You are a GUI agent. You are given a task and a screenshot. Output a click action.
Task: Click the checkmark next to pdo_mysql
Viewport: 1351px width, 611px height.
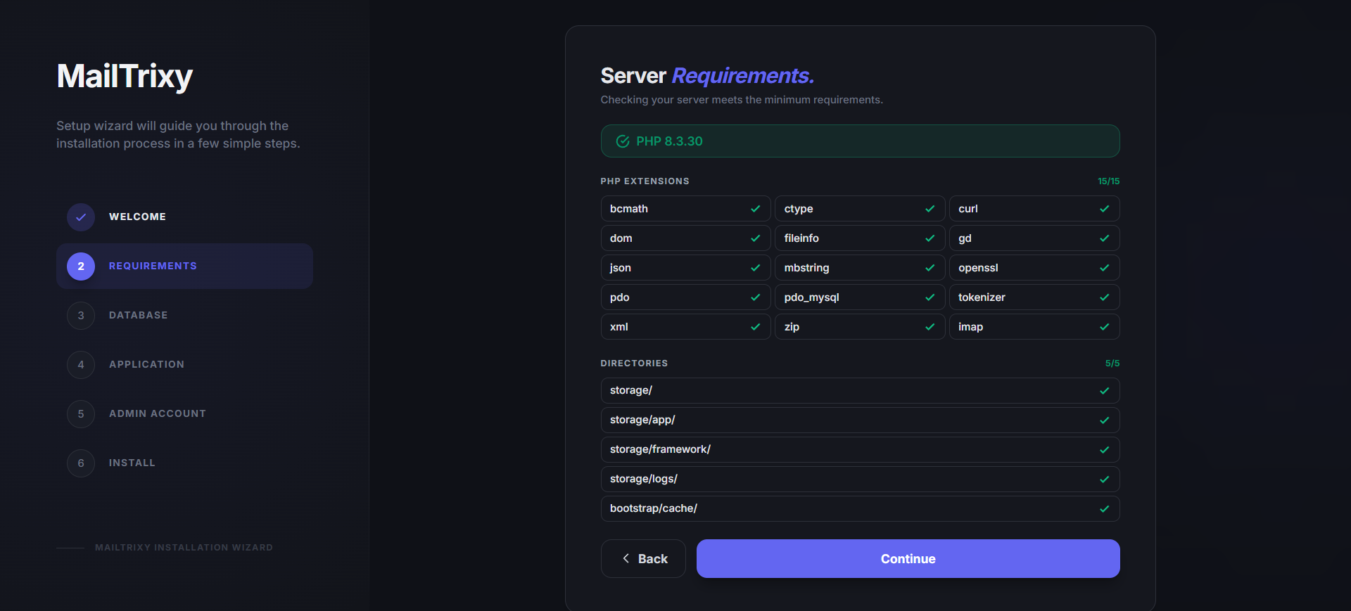click(x=930, y=297)
